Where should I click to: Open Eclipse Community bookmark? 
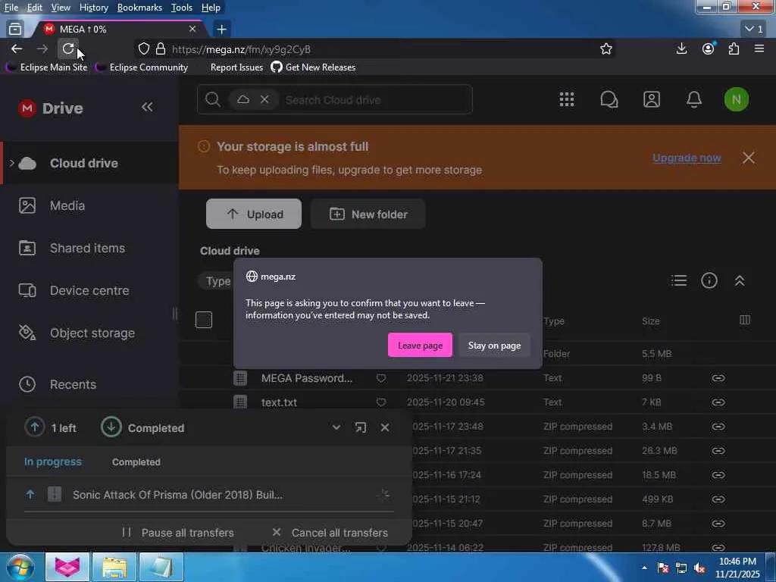click(142, 67)
